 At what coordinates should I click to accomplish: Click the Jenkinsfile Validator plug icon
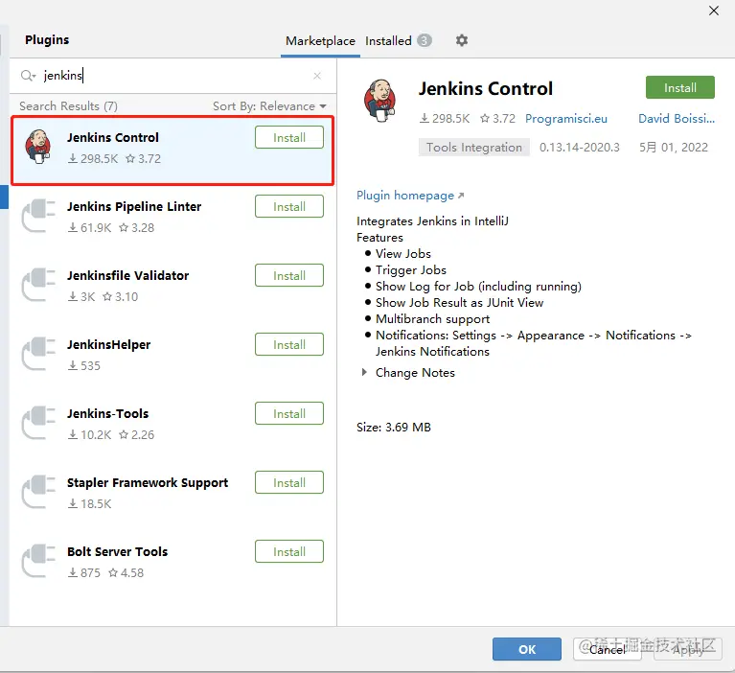(x=38, y=285)
